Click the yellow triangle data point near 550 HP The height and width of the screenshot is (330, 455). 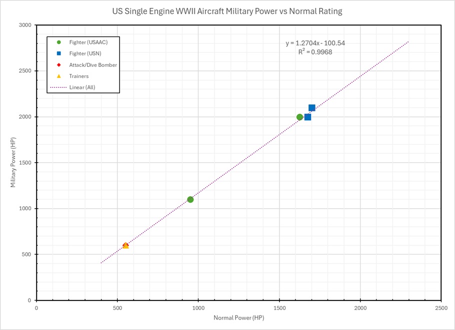point(125,246)
